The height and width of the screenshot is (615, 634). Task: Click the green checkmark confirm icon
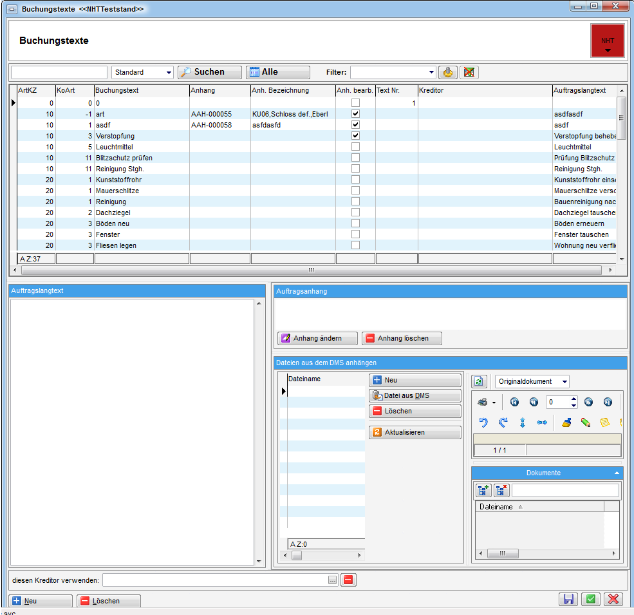coord(590,599)
